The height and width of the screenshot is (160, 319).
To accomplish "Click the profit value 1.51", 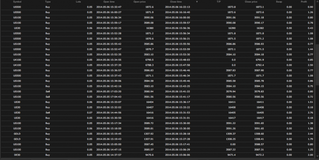I will tap(310, 102).
